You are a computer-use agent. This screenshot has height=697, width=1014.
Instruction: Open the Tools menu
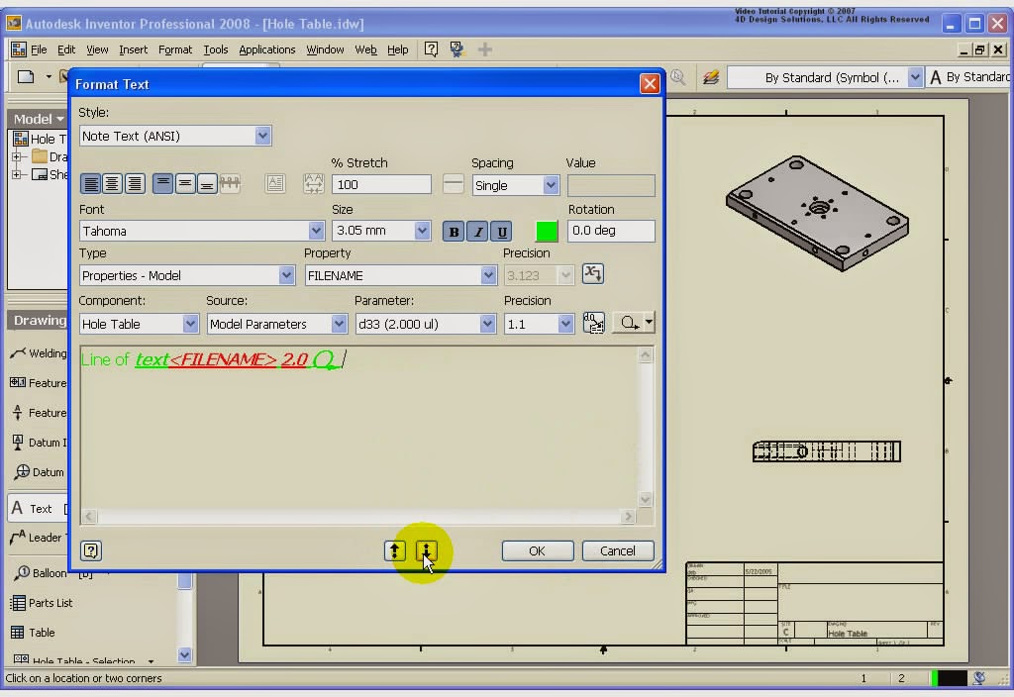pyautogui.click(x=215, y=50)
